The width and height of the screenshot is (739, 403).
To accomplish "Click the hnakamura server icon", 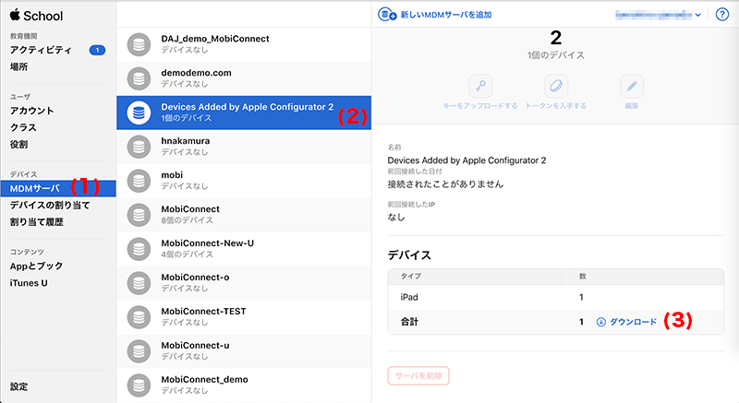I will click(139, 147).
